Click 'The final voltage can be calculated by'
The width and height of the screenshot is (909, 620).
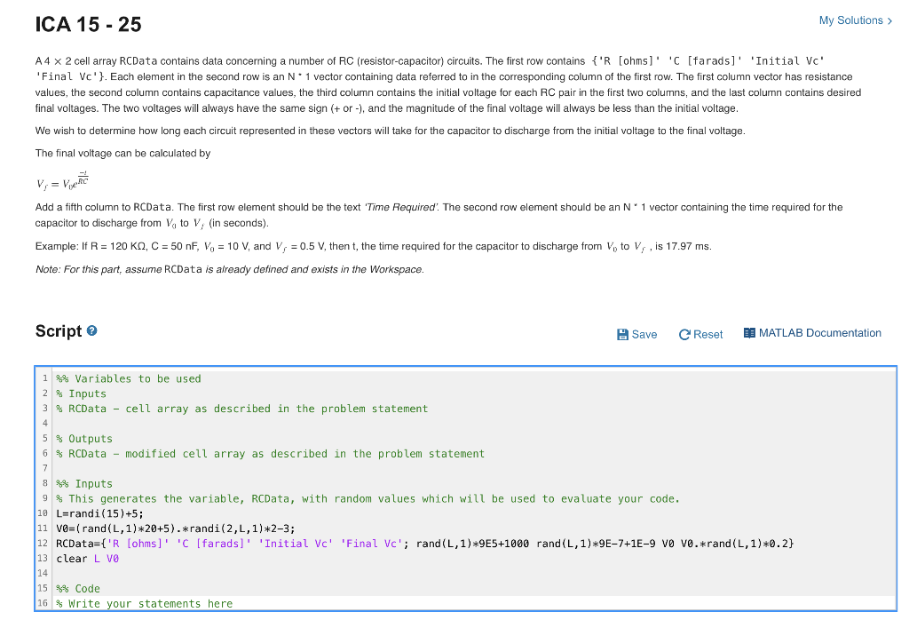pyautogui.click(x=123, y=154)
